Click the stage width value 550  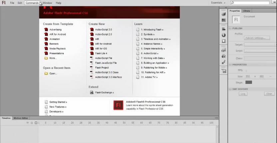(248, 76)
